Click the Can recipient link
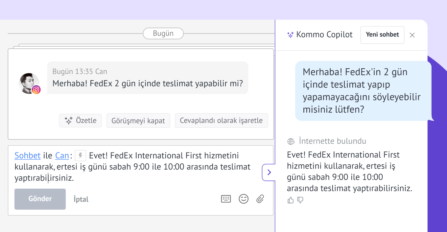This screenshot has height=232, width=447. pos(62,155)
